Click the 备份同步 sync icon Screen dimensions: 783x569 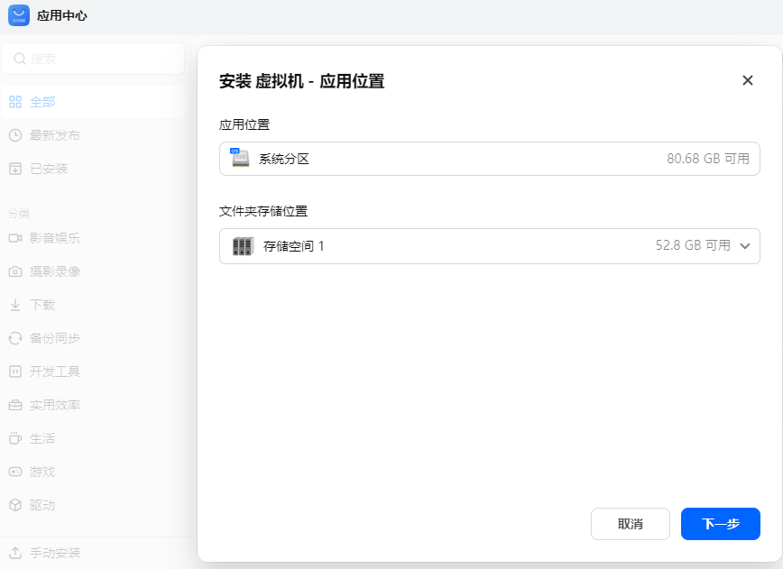15,338
